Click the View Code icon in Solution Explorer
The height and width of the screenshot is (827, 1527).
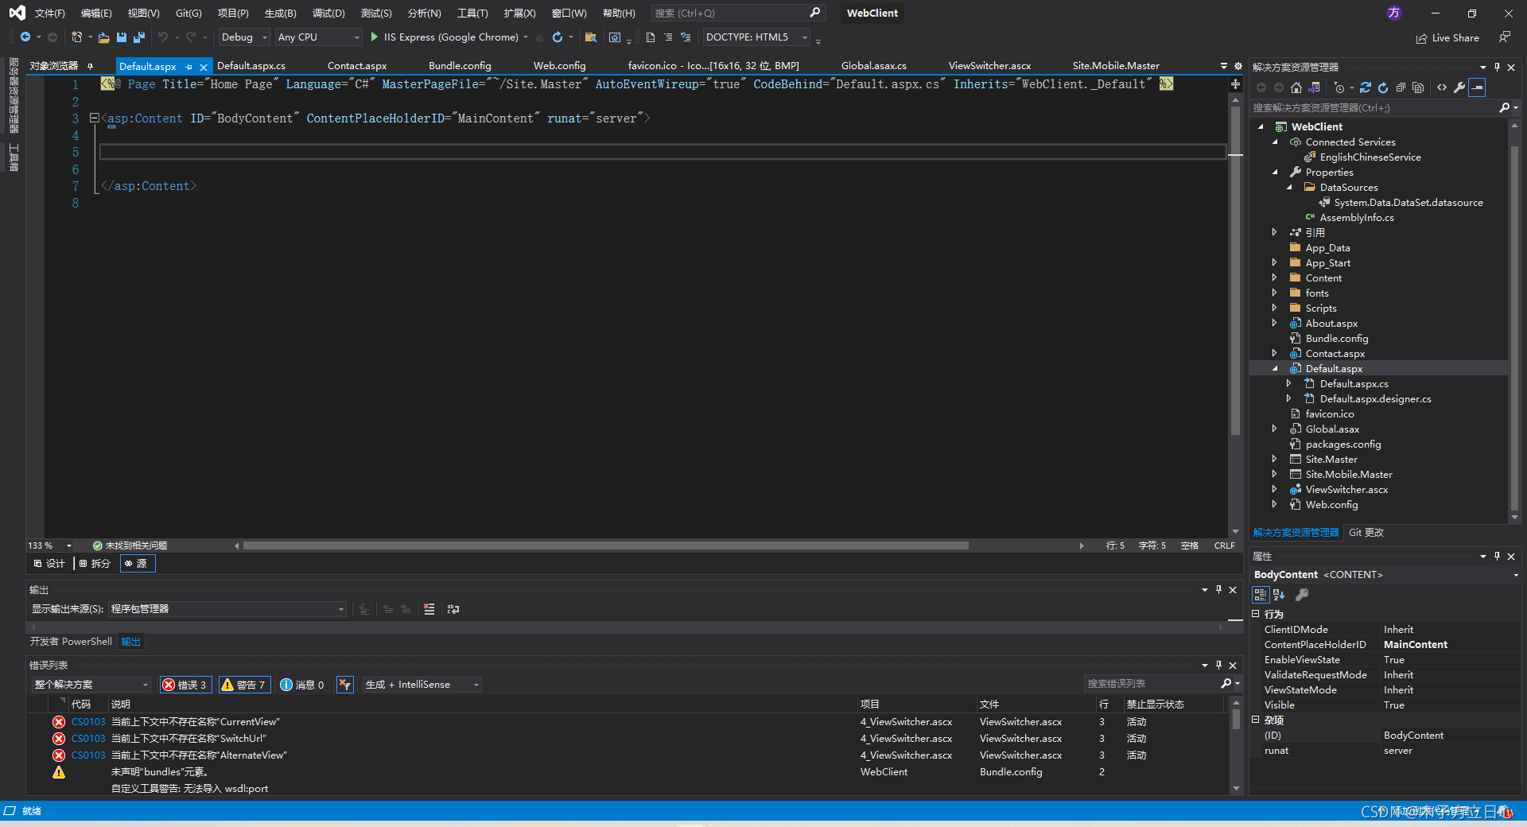(x=1442, y=87)
